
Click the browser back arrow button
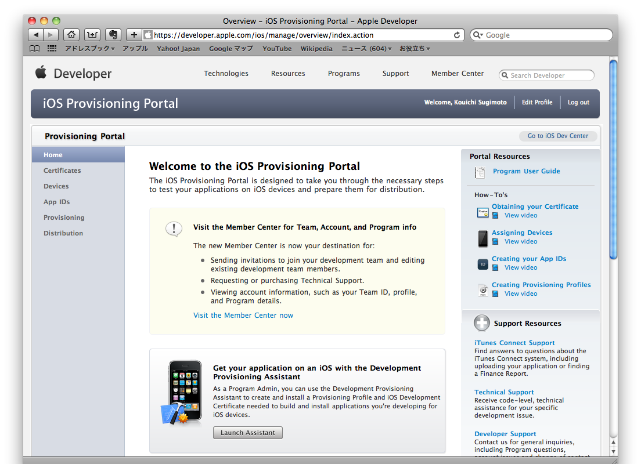tap(36, 35)
